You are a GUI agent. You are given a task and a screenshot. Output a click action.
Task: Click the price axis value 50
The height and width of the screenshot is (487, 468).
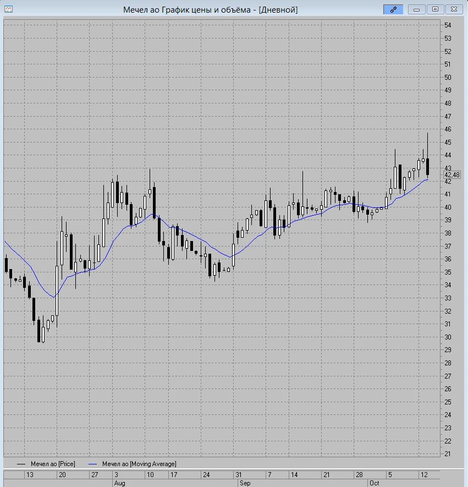coord(448,78)
